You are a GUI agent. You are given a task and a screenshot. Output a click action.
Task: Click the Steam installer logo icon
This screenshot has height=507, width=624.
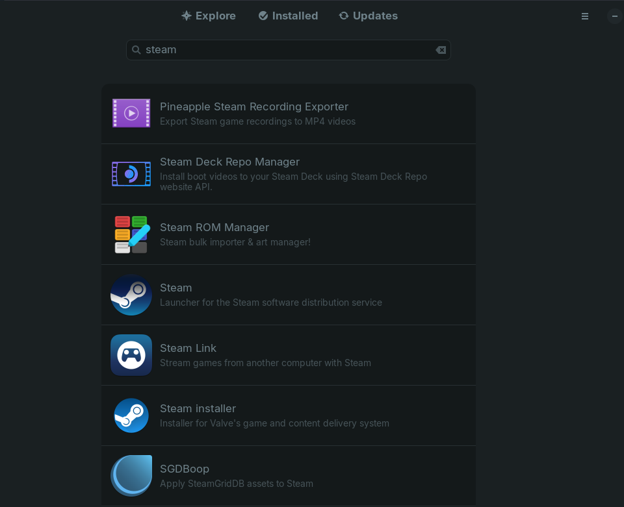(131, 415)
